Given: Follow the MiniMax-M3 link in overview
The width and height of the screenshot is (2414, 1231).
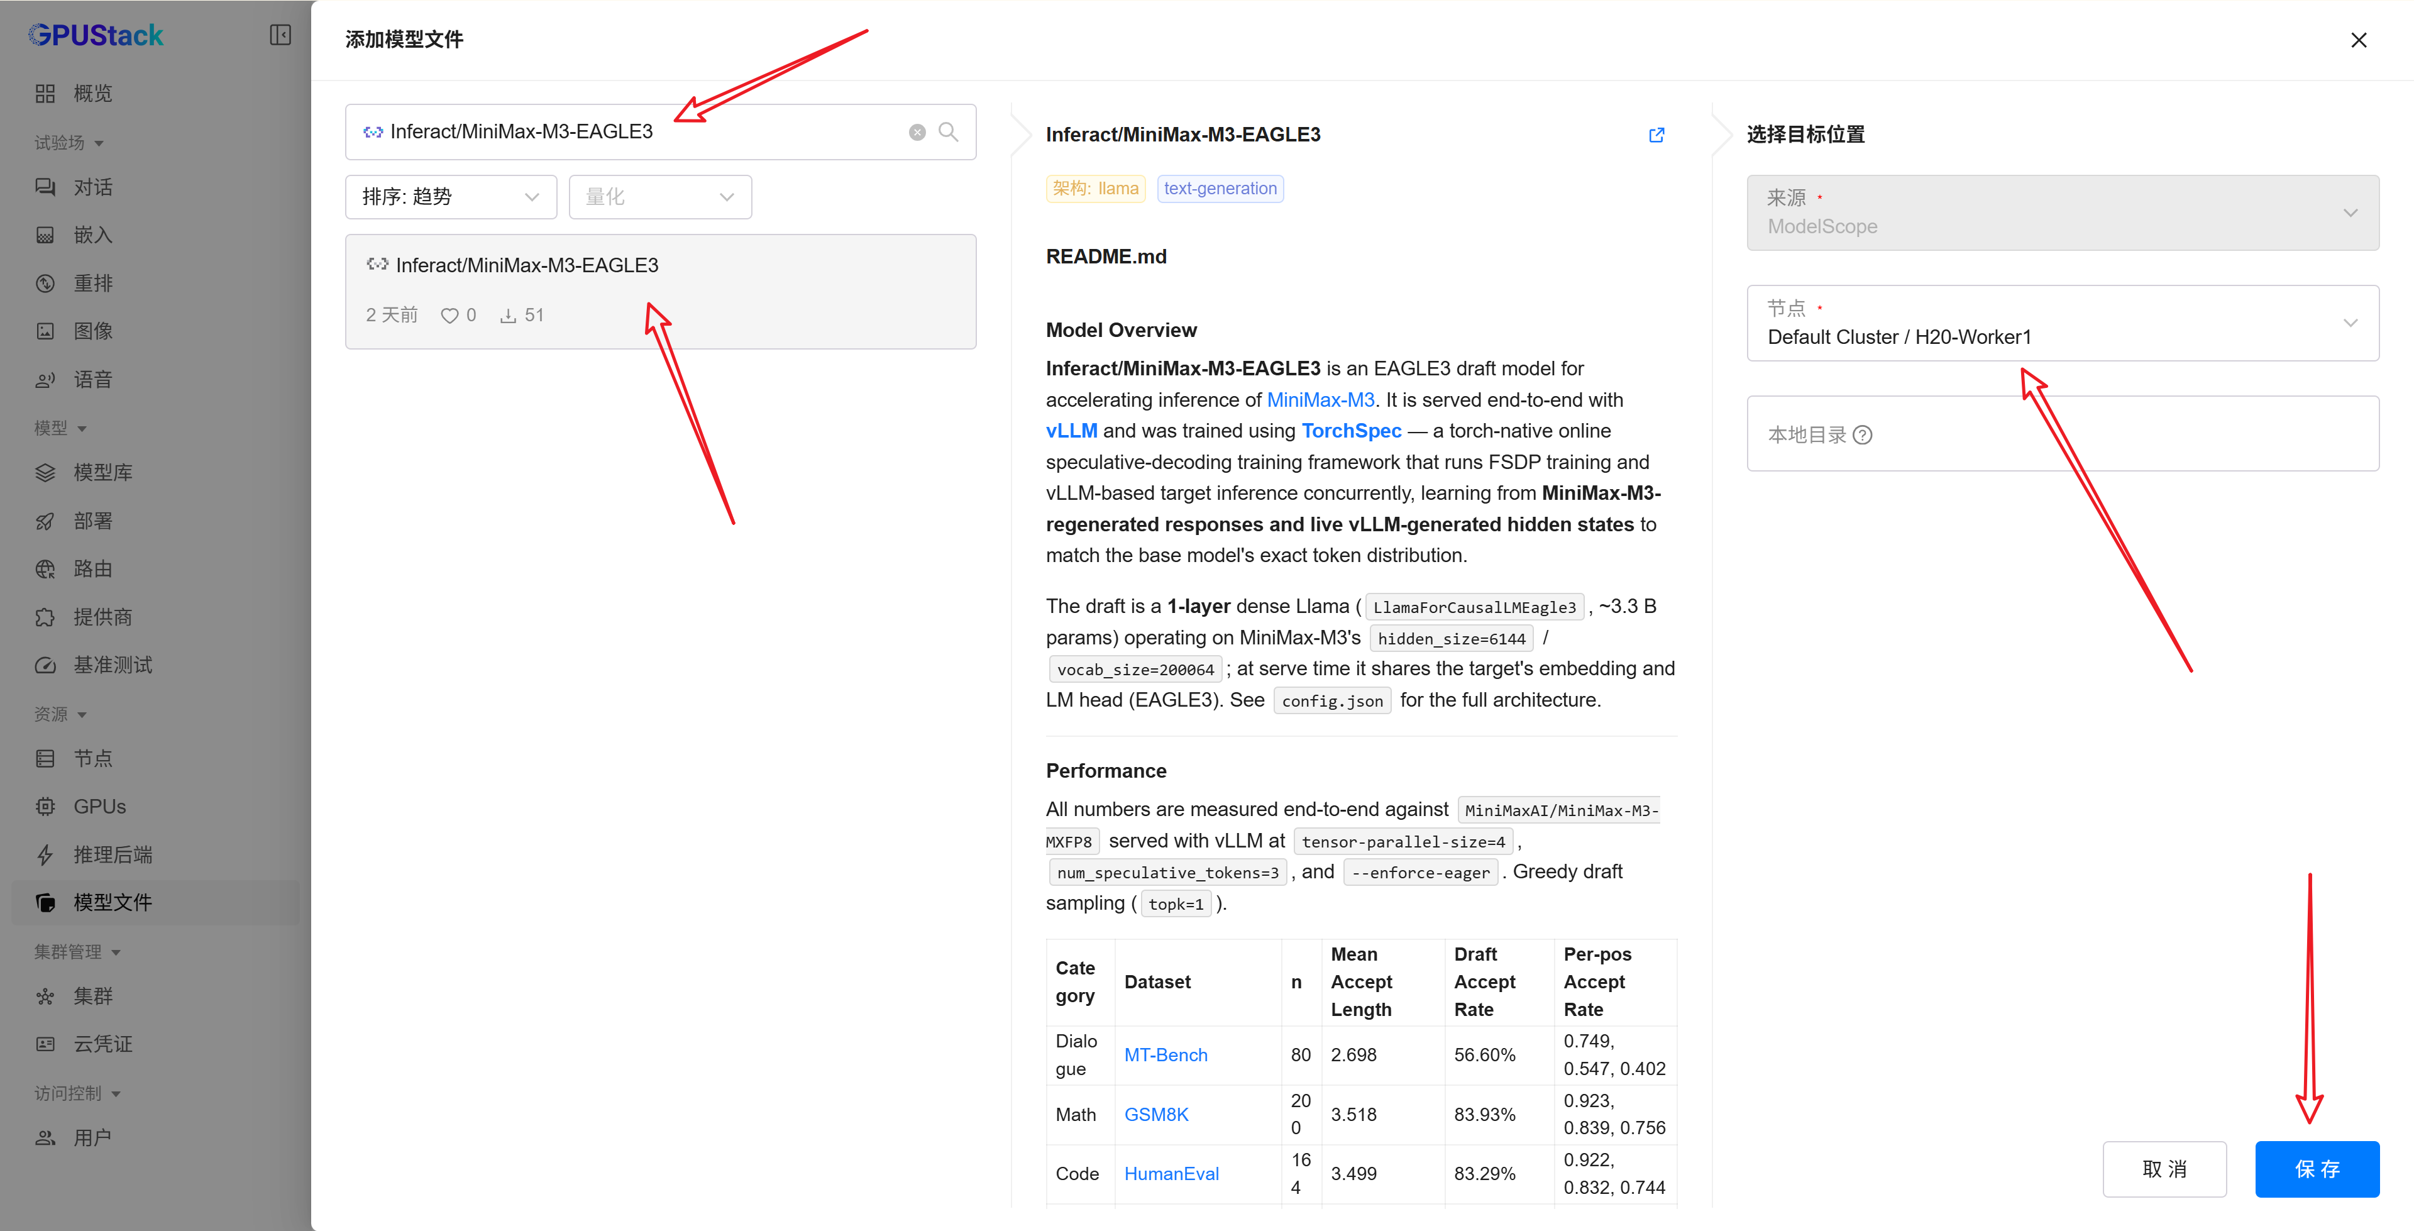Looking at the screenshot, I should tap(1320, 400).
